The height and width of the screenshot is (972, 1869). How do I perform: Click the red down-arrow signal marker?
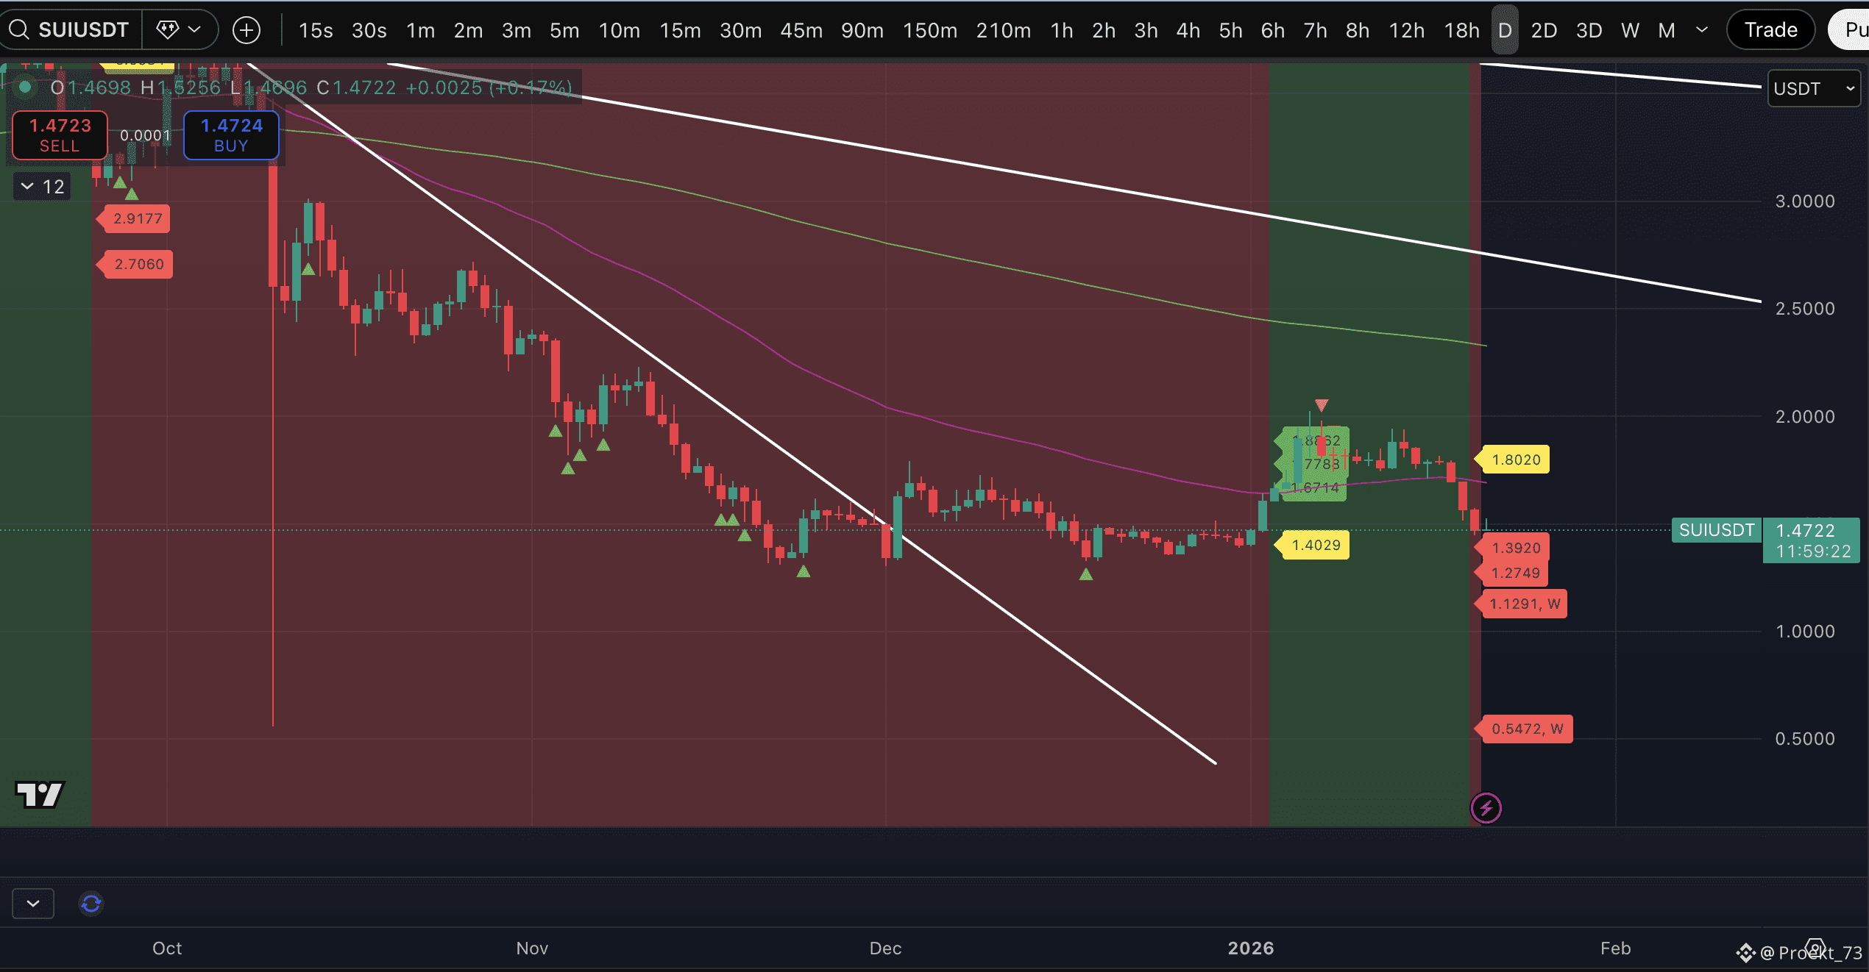point(1322,405)
